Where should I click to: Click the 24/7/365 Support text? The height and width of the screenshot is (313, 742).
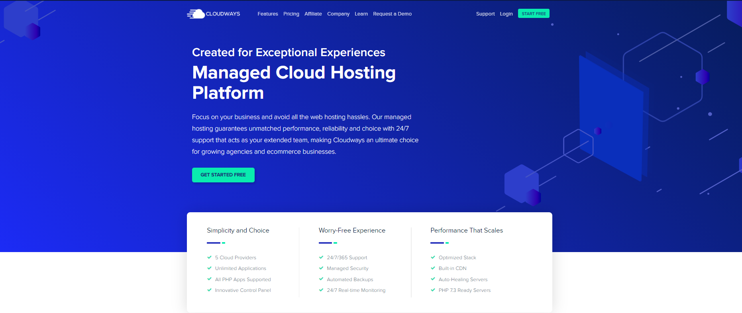point(347,258)
